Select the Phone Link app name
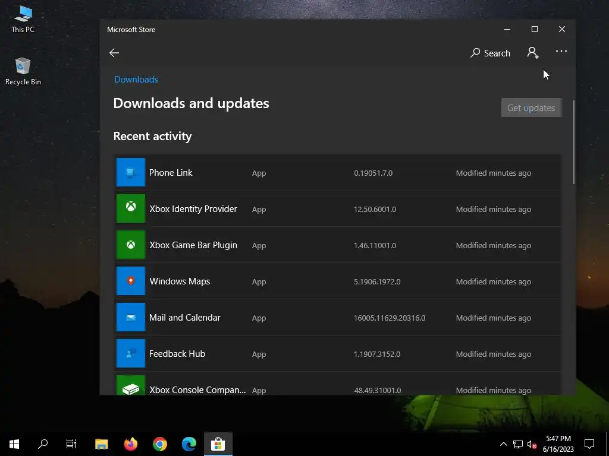This screenshot has width=609, height=456. (x=171, y=173)
